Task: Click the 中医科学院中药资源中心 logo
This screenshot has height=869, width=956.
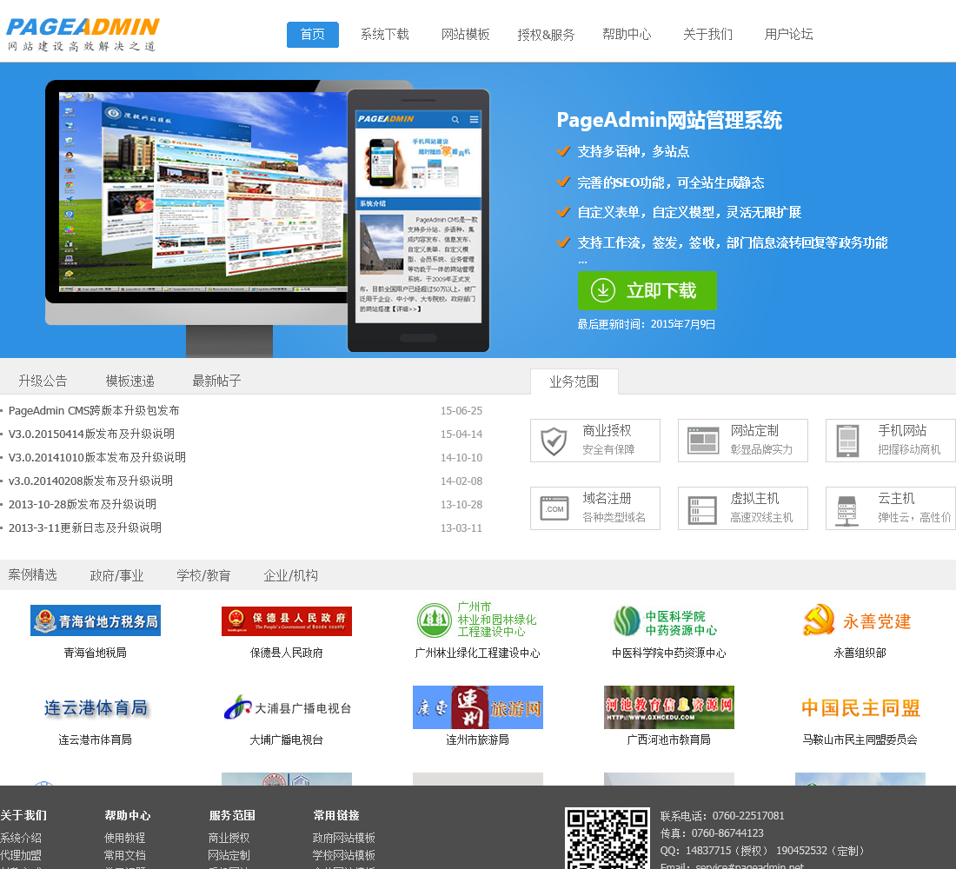Action: coord(667,621)
